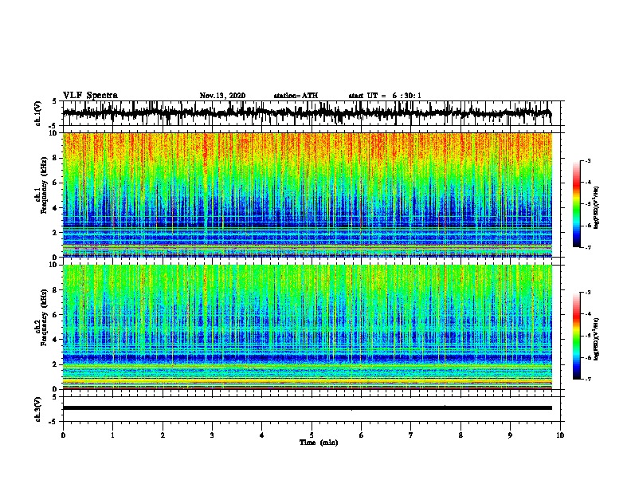The height and width of the screenshot is (488, 631).
Task: Click the lower color scale bar
Action: tap(577, 336)
